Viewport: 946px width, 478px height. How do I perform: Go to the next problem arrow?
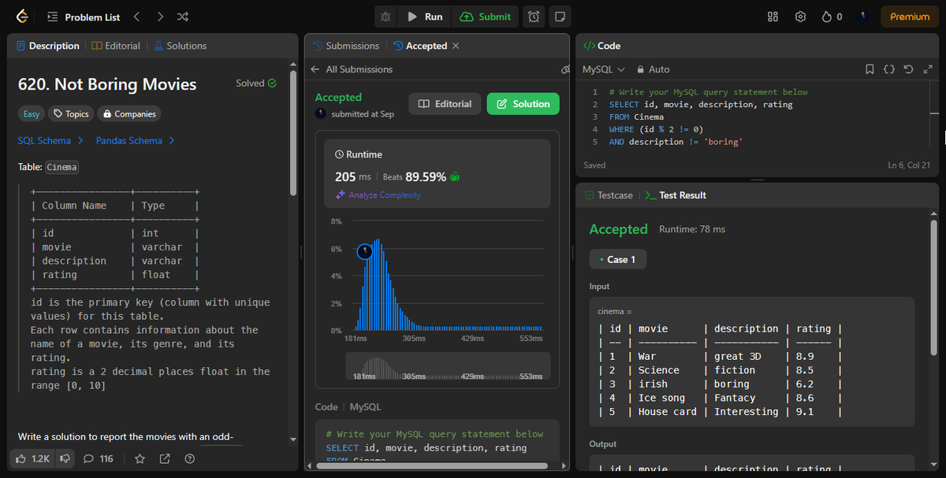[160, 17]
